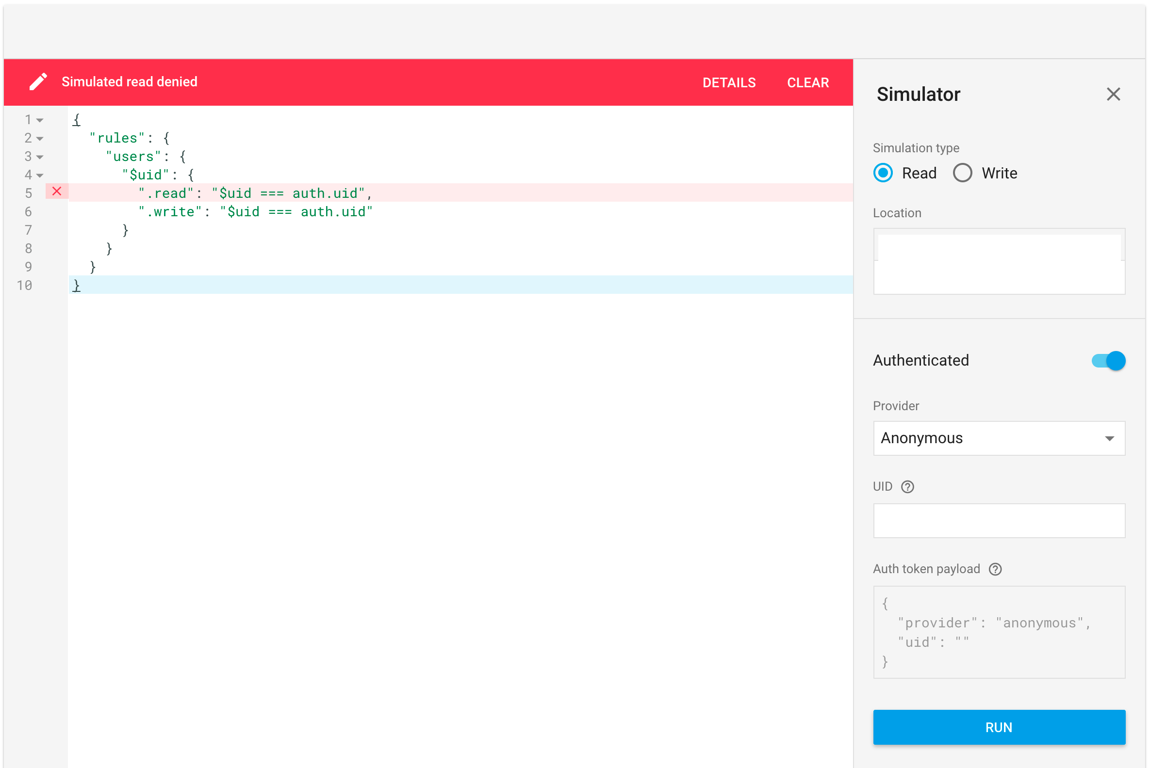The image size is (1150, 768).
Task: Select the Read radio button
Action: tap(882, 172)
